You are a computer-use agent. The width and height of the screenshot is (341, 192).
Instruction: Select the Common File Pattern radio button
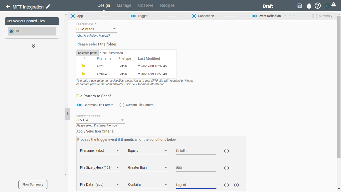[80, 105]
